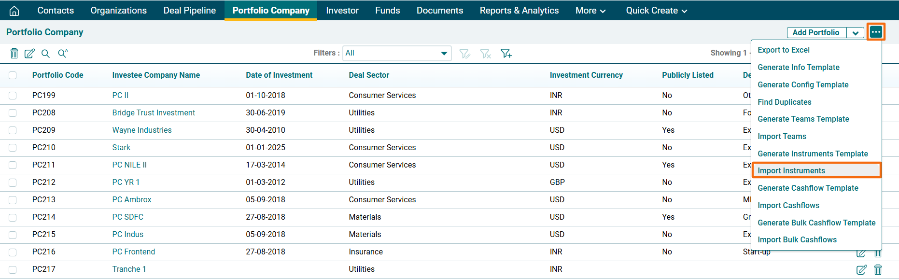The width and height of the screenshot is (899, 280).
Task: Click the three-dot more actions button
Action: click(876, 32)
